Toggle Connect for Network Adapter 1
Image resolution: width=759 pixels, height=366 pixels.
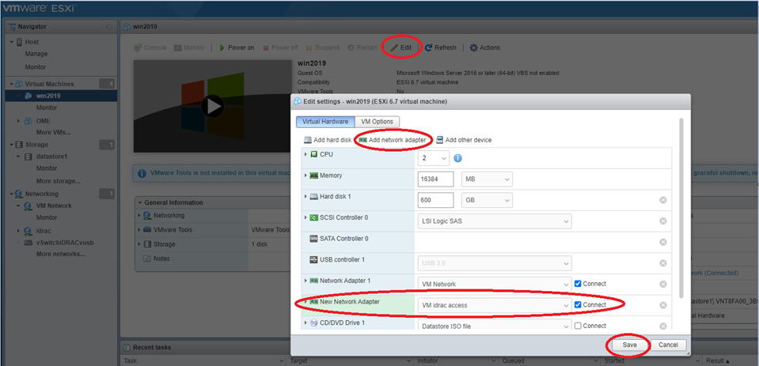pyautogui.click(x=578, y=284)
